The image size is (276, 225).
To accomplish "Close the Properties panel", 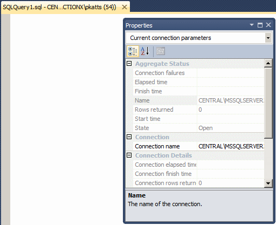I will [268, 25].
